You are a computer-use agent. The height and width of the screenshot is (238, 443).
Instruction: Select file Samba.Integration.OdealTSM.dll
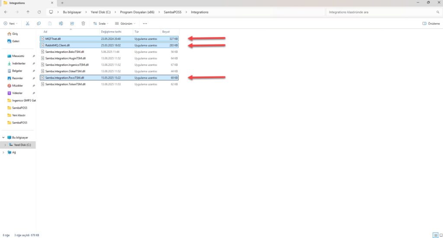click(x=109, y=71)
